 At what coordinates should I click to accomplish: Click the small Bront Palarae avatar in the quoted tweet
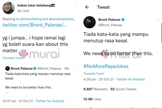8,69
